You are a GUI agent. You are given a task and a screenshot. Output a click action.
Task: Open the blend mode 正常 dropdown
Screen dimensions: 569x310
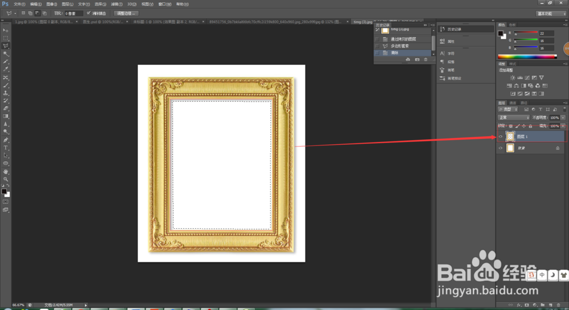coord(513,118)
